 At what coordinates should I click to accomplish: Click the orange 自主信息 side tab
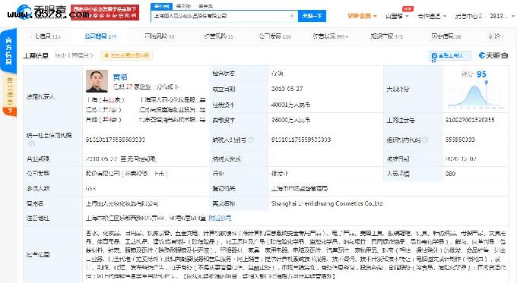(x=9, y=95)
